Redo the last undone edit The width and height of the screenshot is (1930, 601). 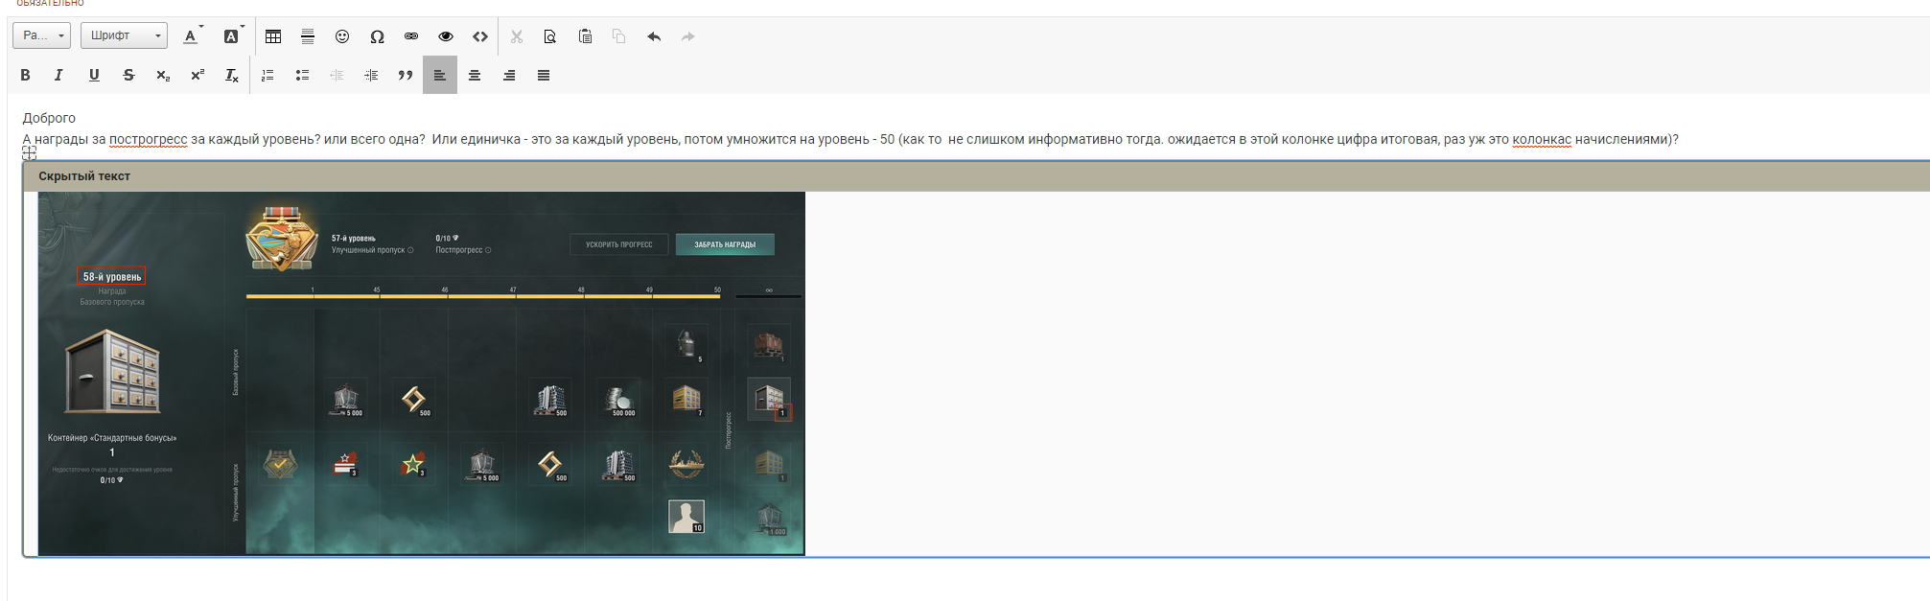click(688, 36)
